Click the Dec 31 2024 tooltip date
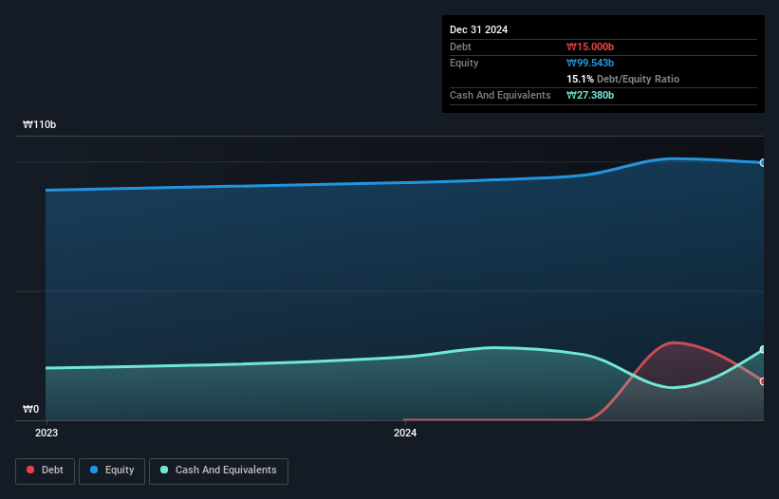The height and width of the screenshot is (499, 779). (x=478, y=29)
